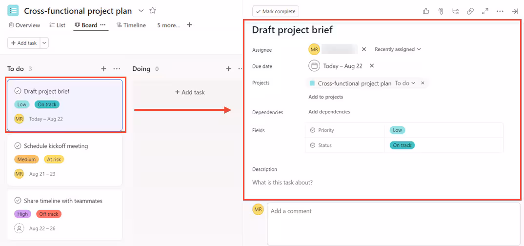The image size is (524, 246).
Task: Star the Cross-functional project plan
Action: (153, 11)
